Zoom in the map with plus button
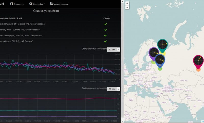Viewport: 204px width, 123px height. click(127, 3)
